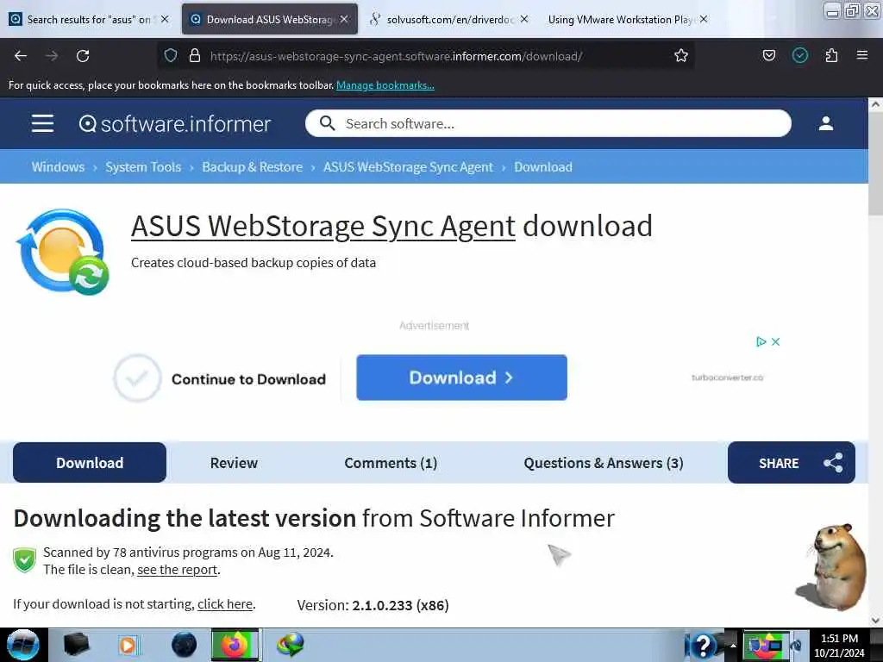The width and height of the screenshot is (883, 662).
Task: Click the browser URL address bar
Action: point(425,56)
